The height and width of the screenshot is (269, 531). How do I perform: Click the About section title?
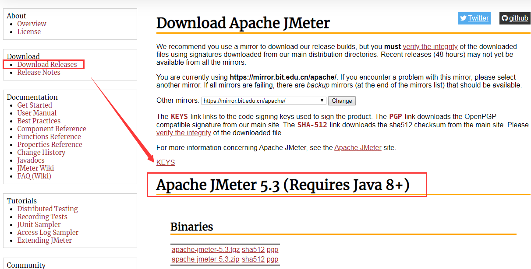[x=17, y=16]
